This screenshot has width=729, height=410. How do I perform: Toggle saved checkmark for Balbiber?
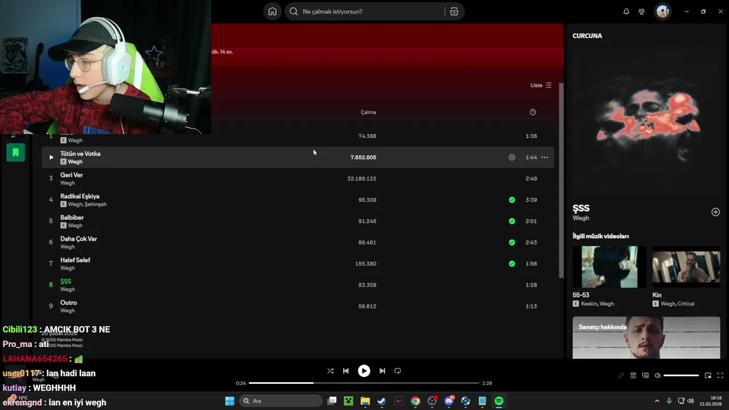(511, 221)
